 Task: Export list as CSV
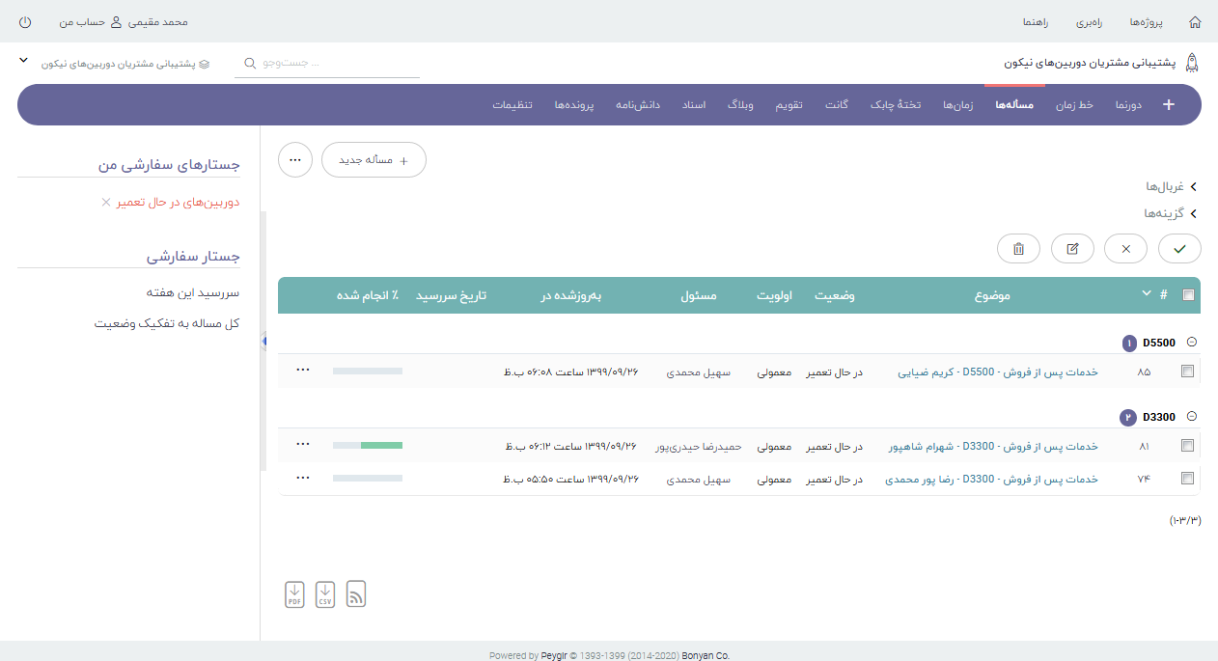click(325, 594)
